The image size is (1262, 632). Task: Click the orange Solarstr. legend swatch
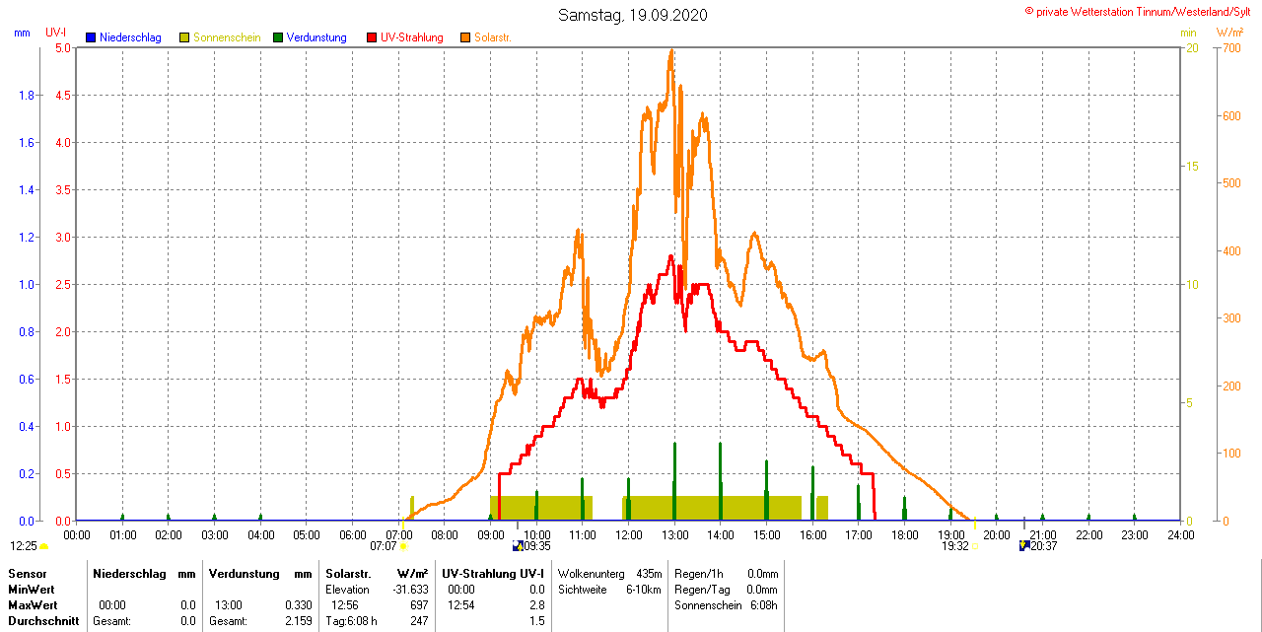[x=466, y=37]
